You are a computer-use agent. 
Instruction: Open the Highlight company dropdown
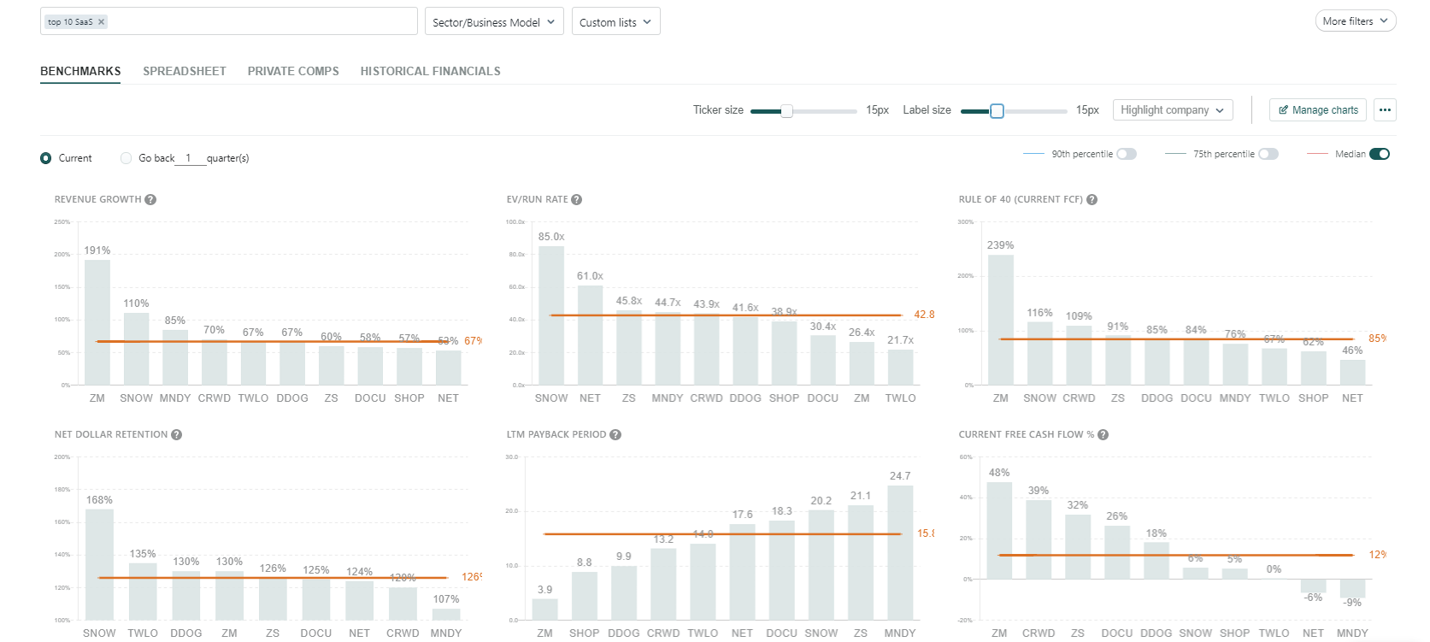(1173, 109)
